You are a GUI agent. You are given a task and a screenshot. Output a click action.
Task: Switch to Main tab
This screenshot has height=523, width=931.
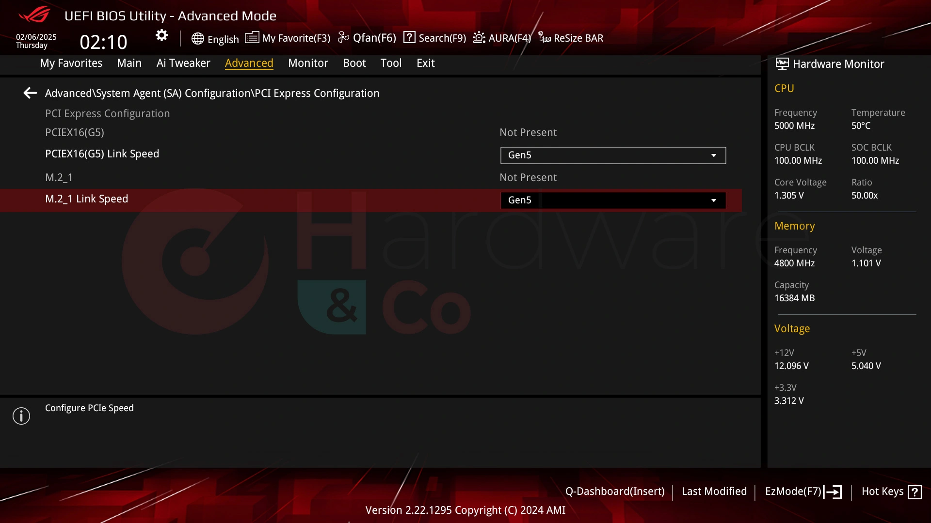pyautogui.click(x=129, y=63)
